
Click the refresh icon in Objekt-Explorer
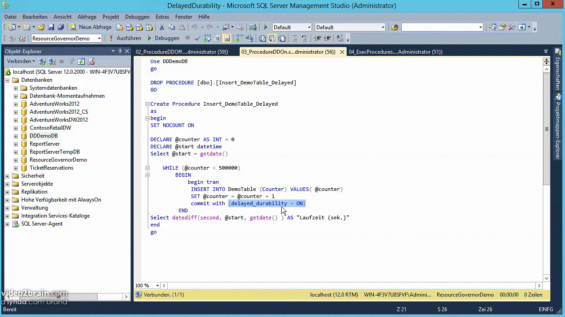pyautogui.click(x=81, y=61)
